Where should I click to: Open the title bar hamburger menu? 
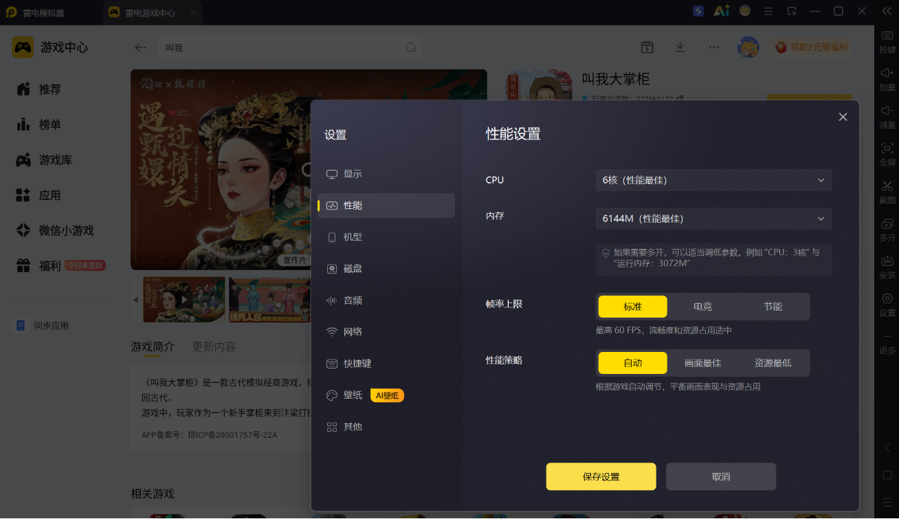point(768,11)
